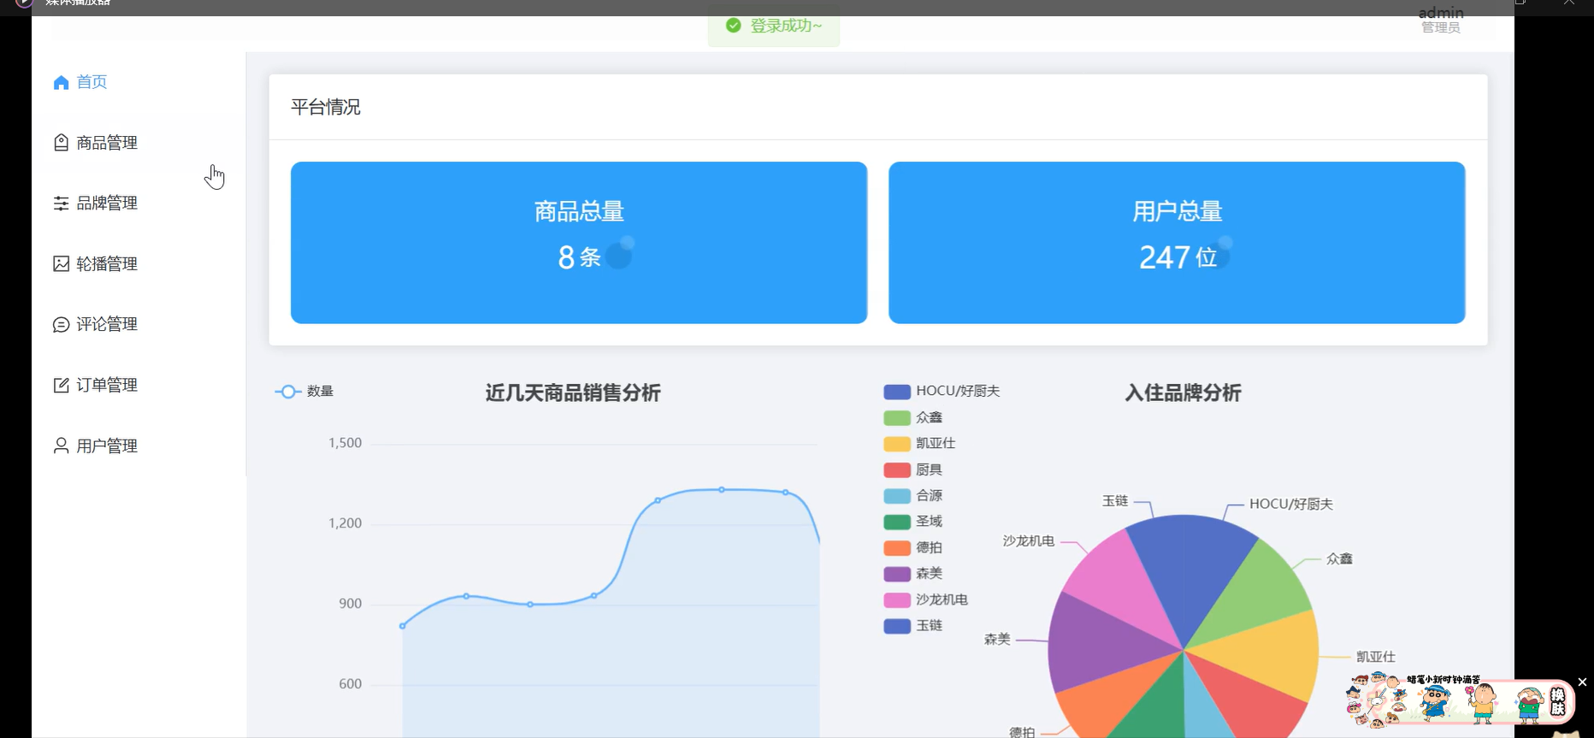Click the first data point on sales line
Image resolution: width=1594 pixels, height=738 pixels.
(403, 626)
